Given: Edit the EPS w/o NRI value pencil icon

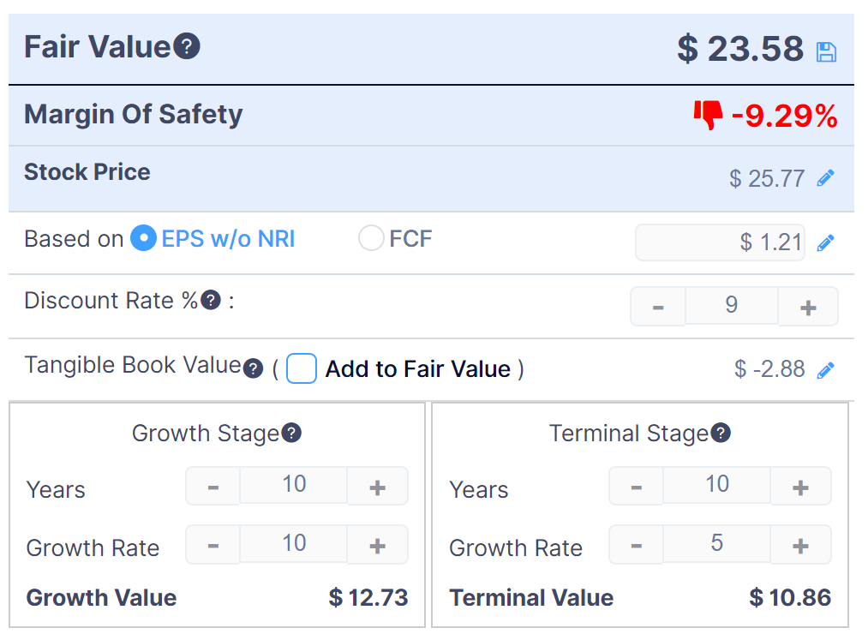Looking at the screenshot, I should coord(825,242).
